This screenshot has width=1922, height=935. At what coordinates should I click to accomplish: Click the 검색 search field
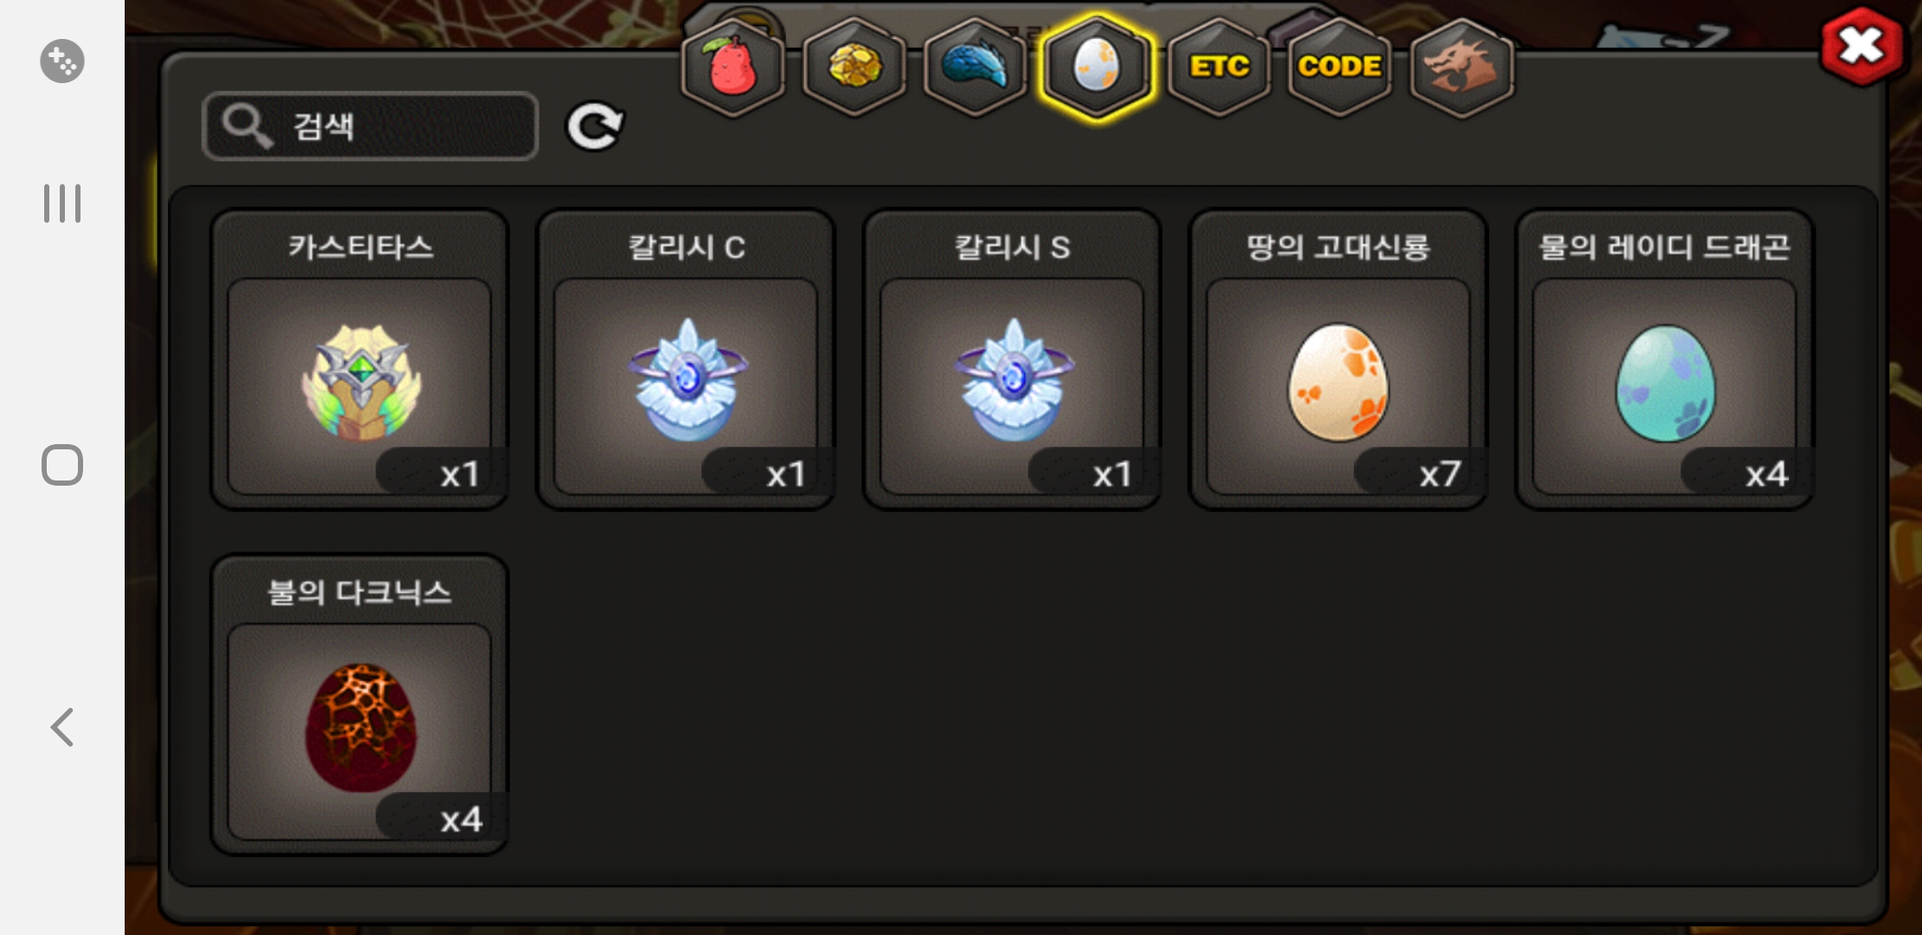(371, 126)
